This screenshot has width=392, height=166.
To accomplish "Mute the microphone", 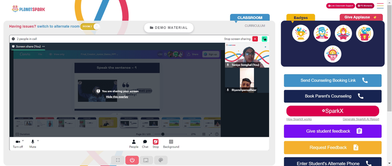I will click(33, 144).
